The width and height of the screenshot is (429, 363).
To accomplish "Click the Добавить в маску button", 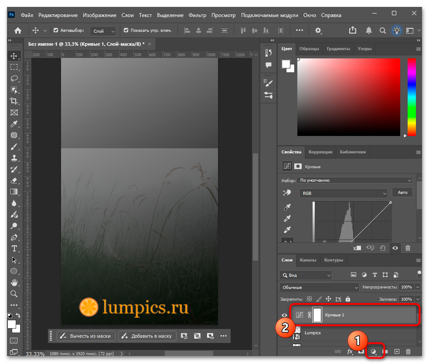I will 147,336.
